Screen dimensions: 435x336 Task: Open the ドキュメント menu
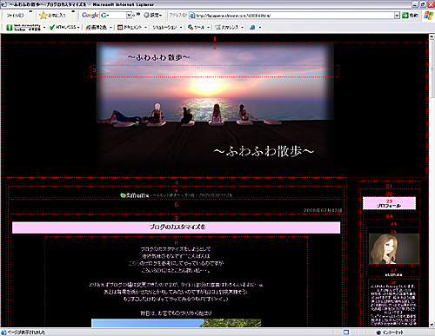132,27
